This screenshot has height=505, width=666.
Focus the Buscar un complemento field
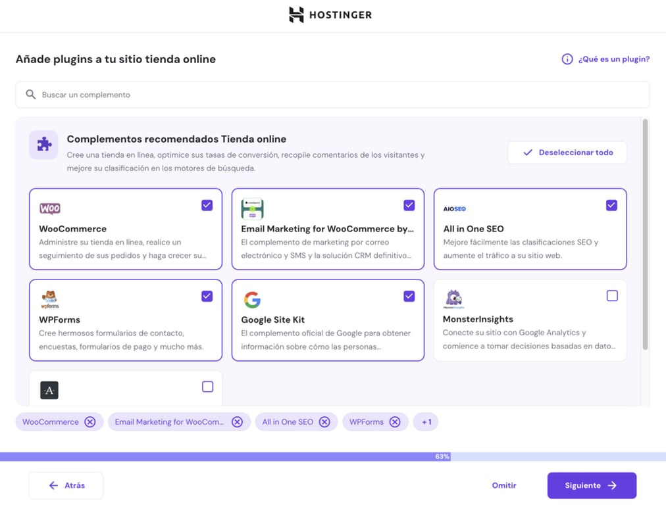tap(332, 95)
